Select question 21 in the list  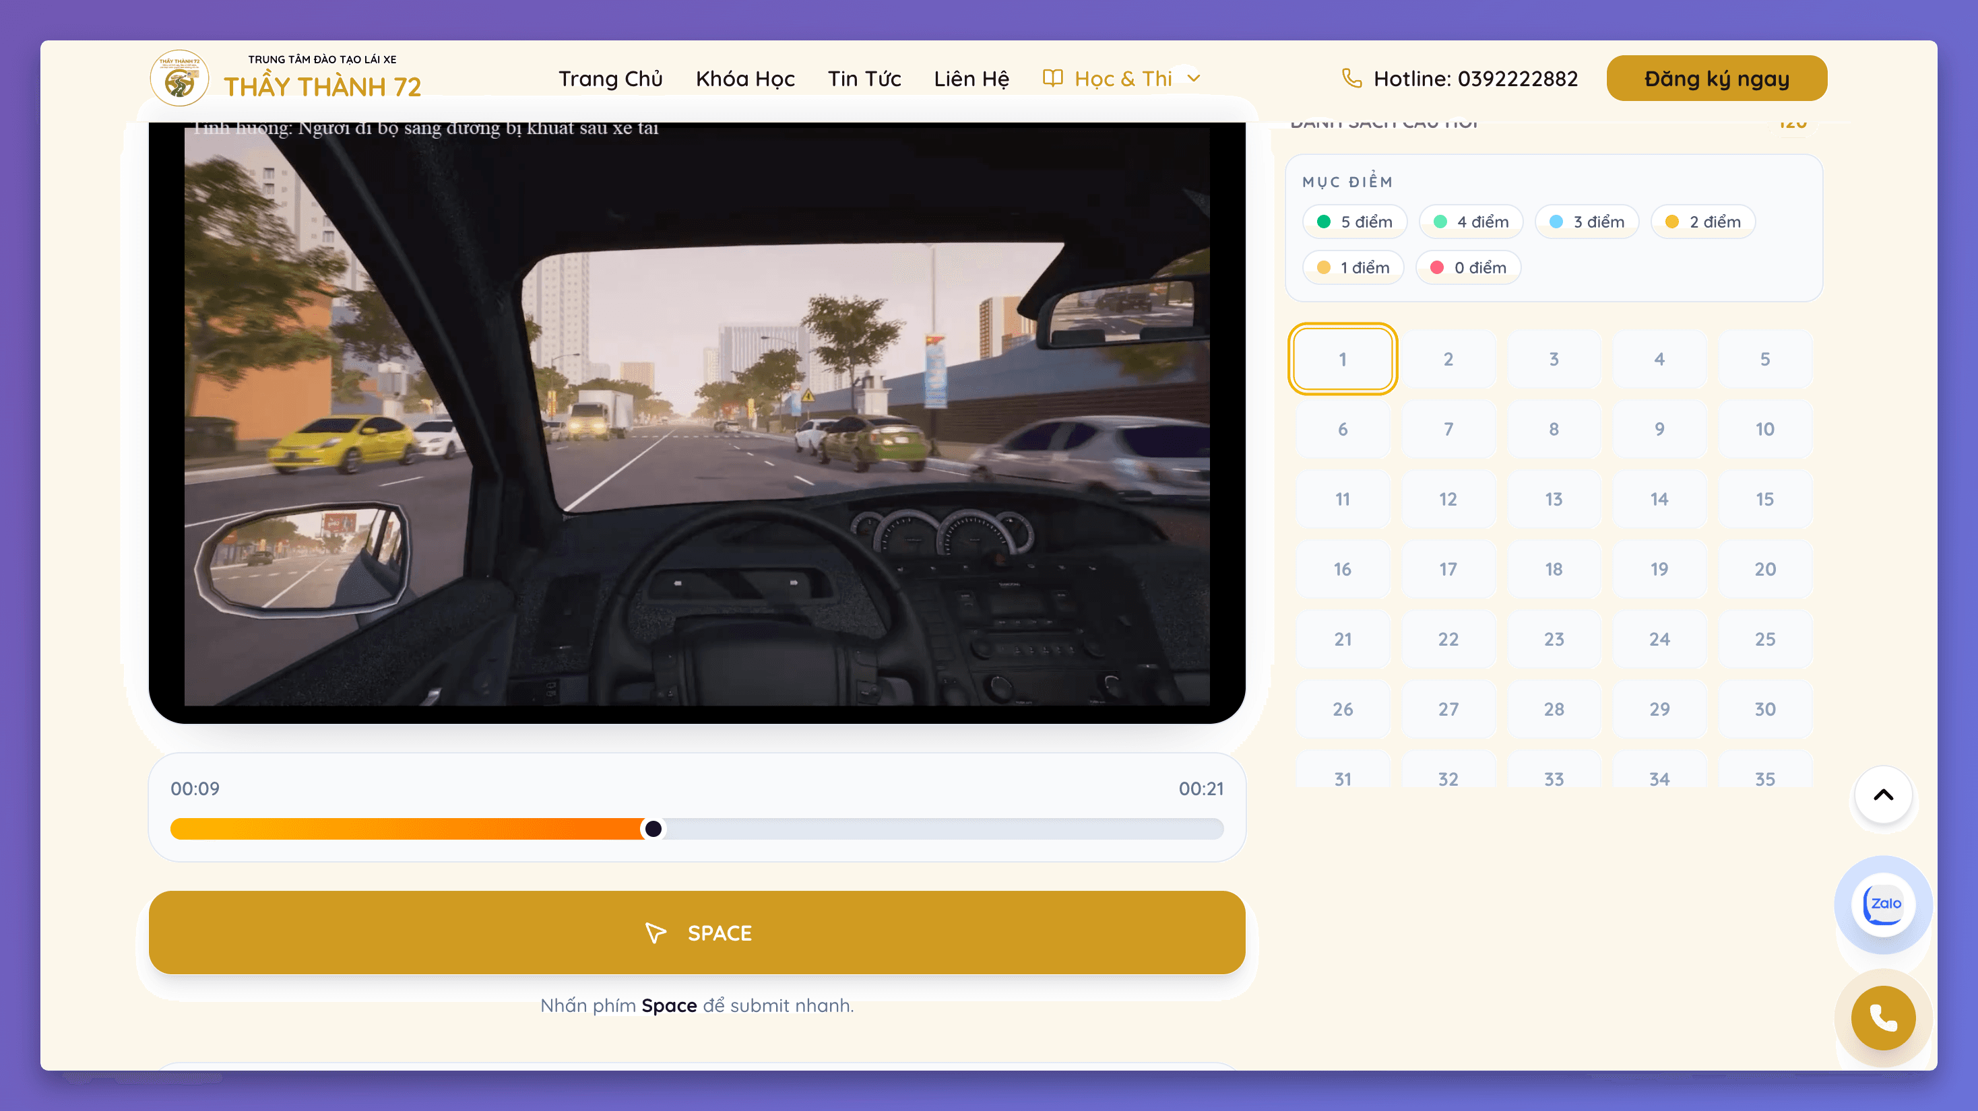(x=1342, y=639)
